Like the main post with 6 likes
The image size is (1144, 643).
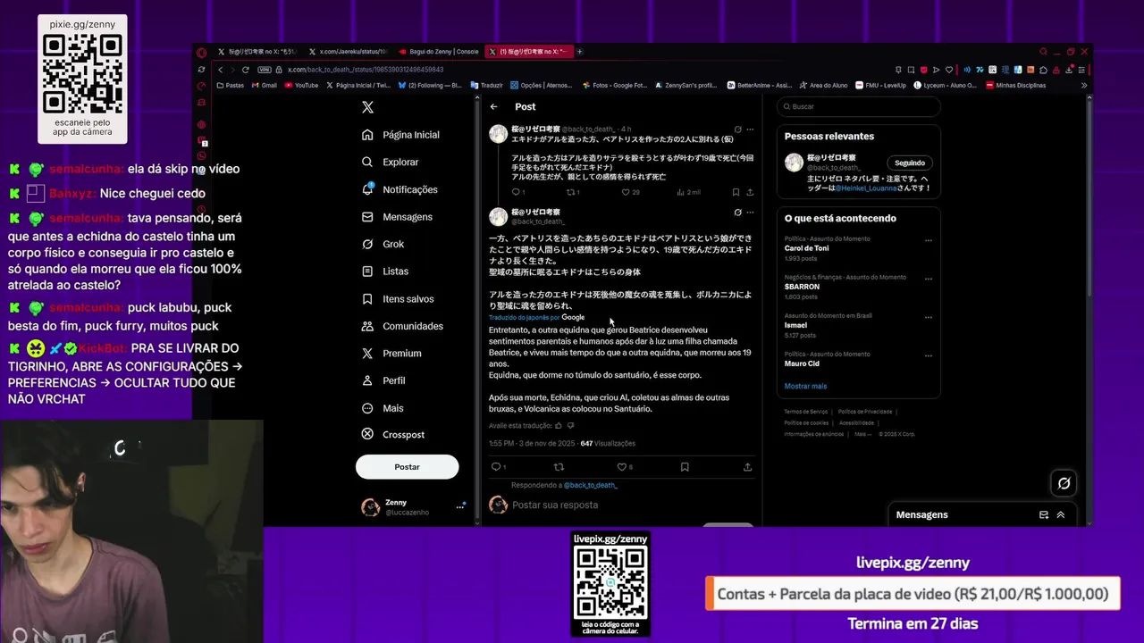621,467
